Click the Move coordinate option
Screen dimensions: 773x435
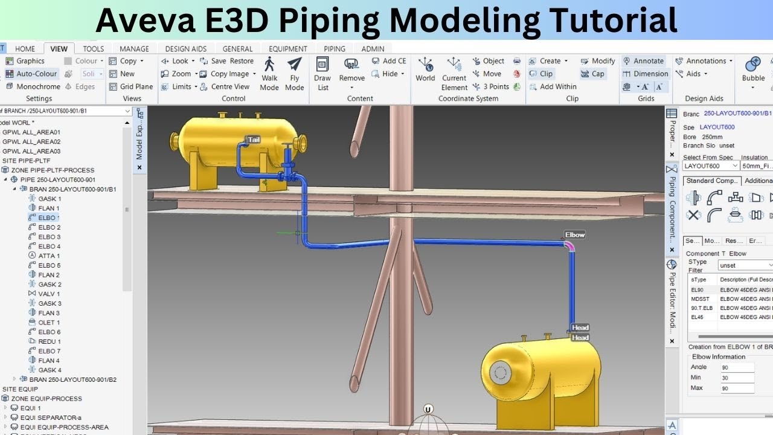point(486,74)
